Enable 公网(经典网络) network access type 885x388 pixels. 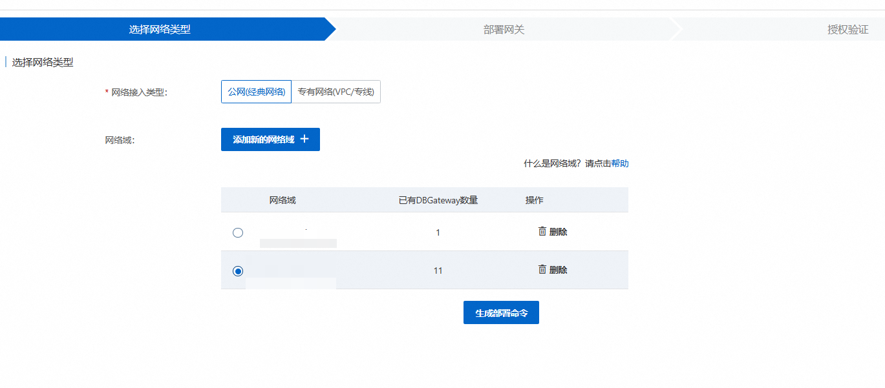click(x=256, y=91)
